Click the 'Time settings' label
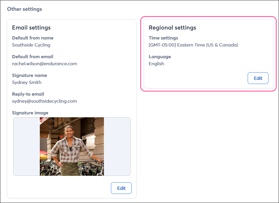This screenshot has width=279, height=203. [x=163, y=38]
